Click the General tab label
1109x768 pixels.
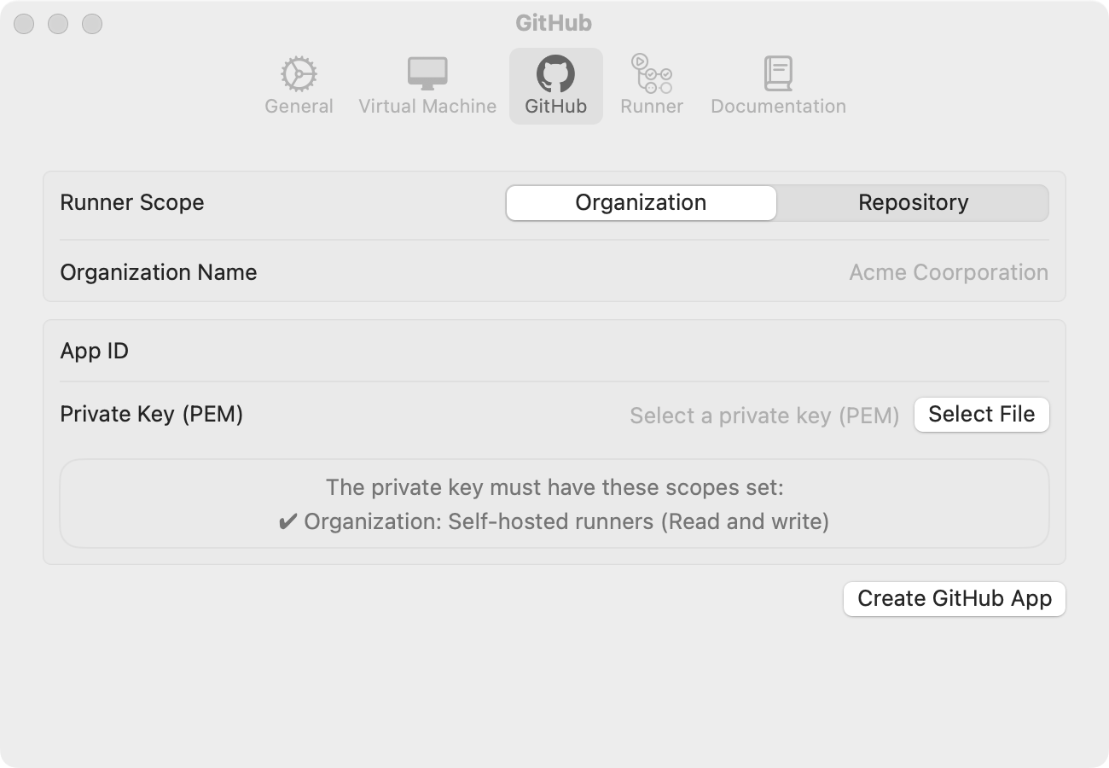(299, 107)
